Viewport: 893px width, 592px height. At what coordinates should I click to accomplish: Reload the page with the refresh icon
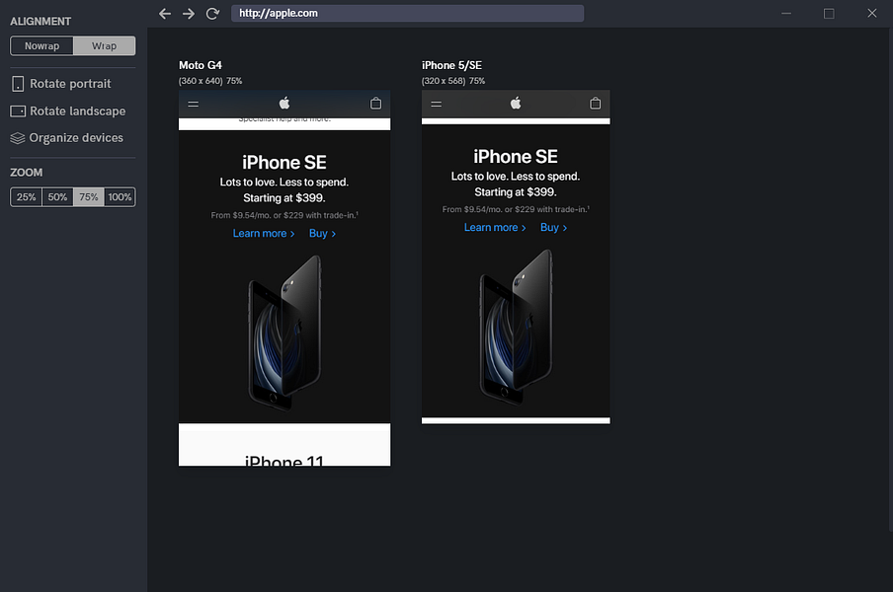click(x=212, y=14)
